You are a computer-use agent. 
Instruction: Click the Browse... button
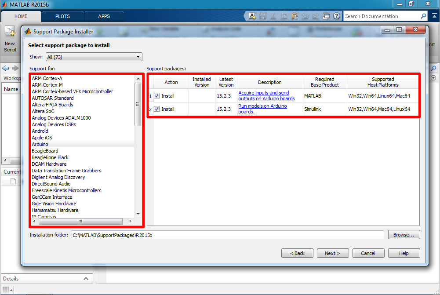[x=404, y=235]
